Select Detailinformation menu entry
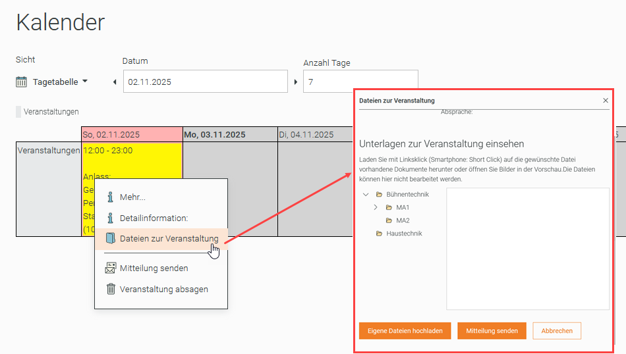626x354 pixels. [154, 218]
